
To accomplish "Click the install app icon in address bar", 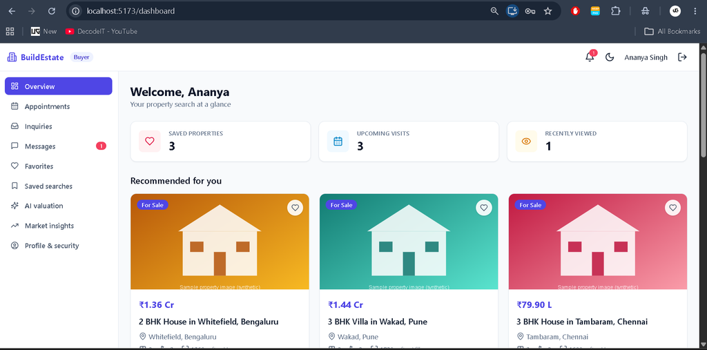I will pos(512,11).
